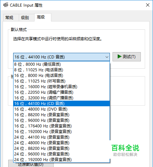153x167 pixels.
Task: Choose 16 位, 22050 Hz (调幅广播音质)
Action: (x=62, y=92)
